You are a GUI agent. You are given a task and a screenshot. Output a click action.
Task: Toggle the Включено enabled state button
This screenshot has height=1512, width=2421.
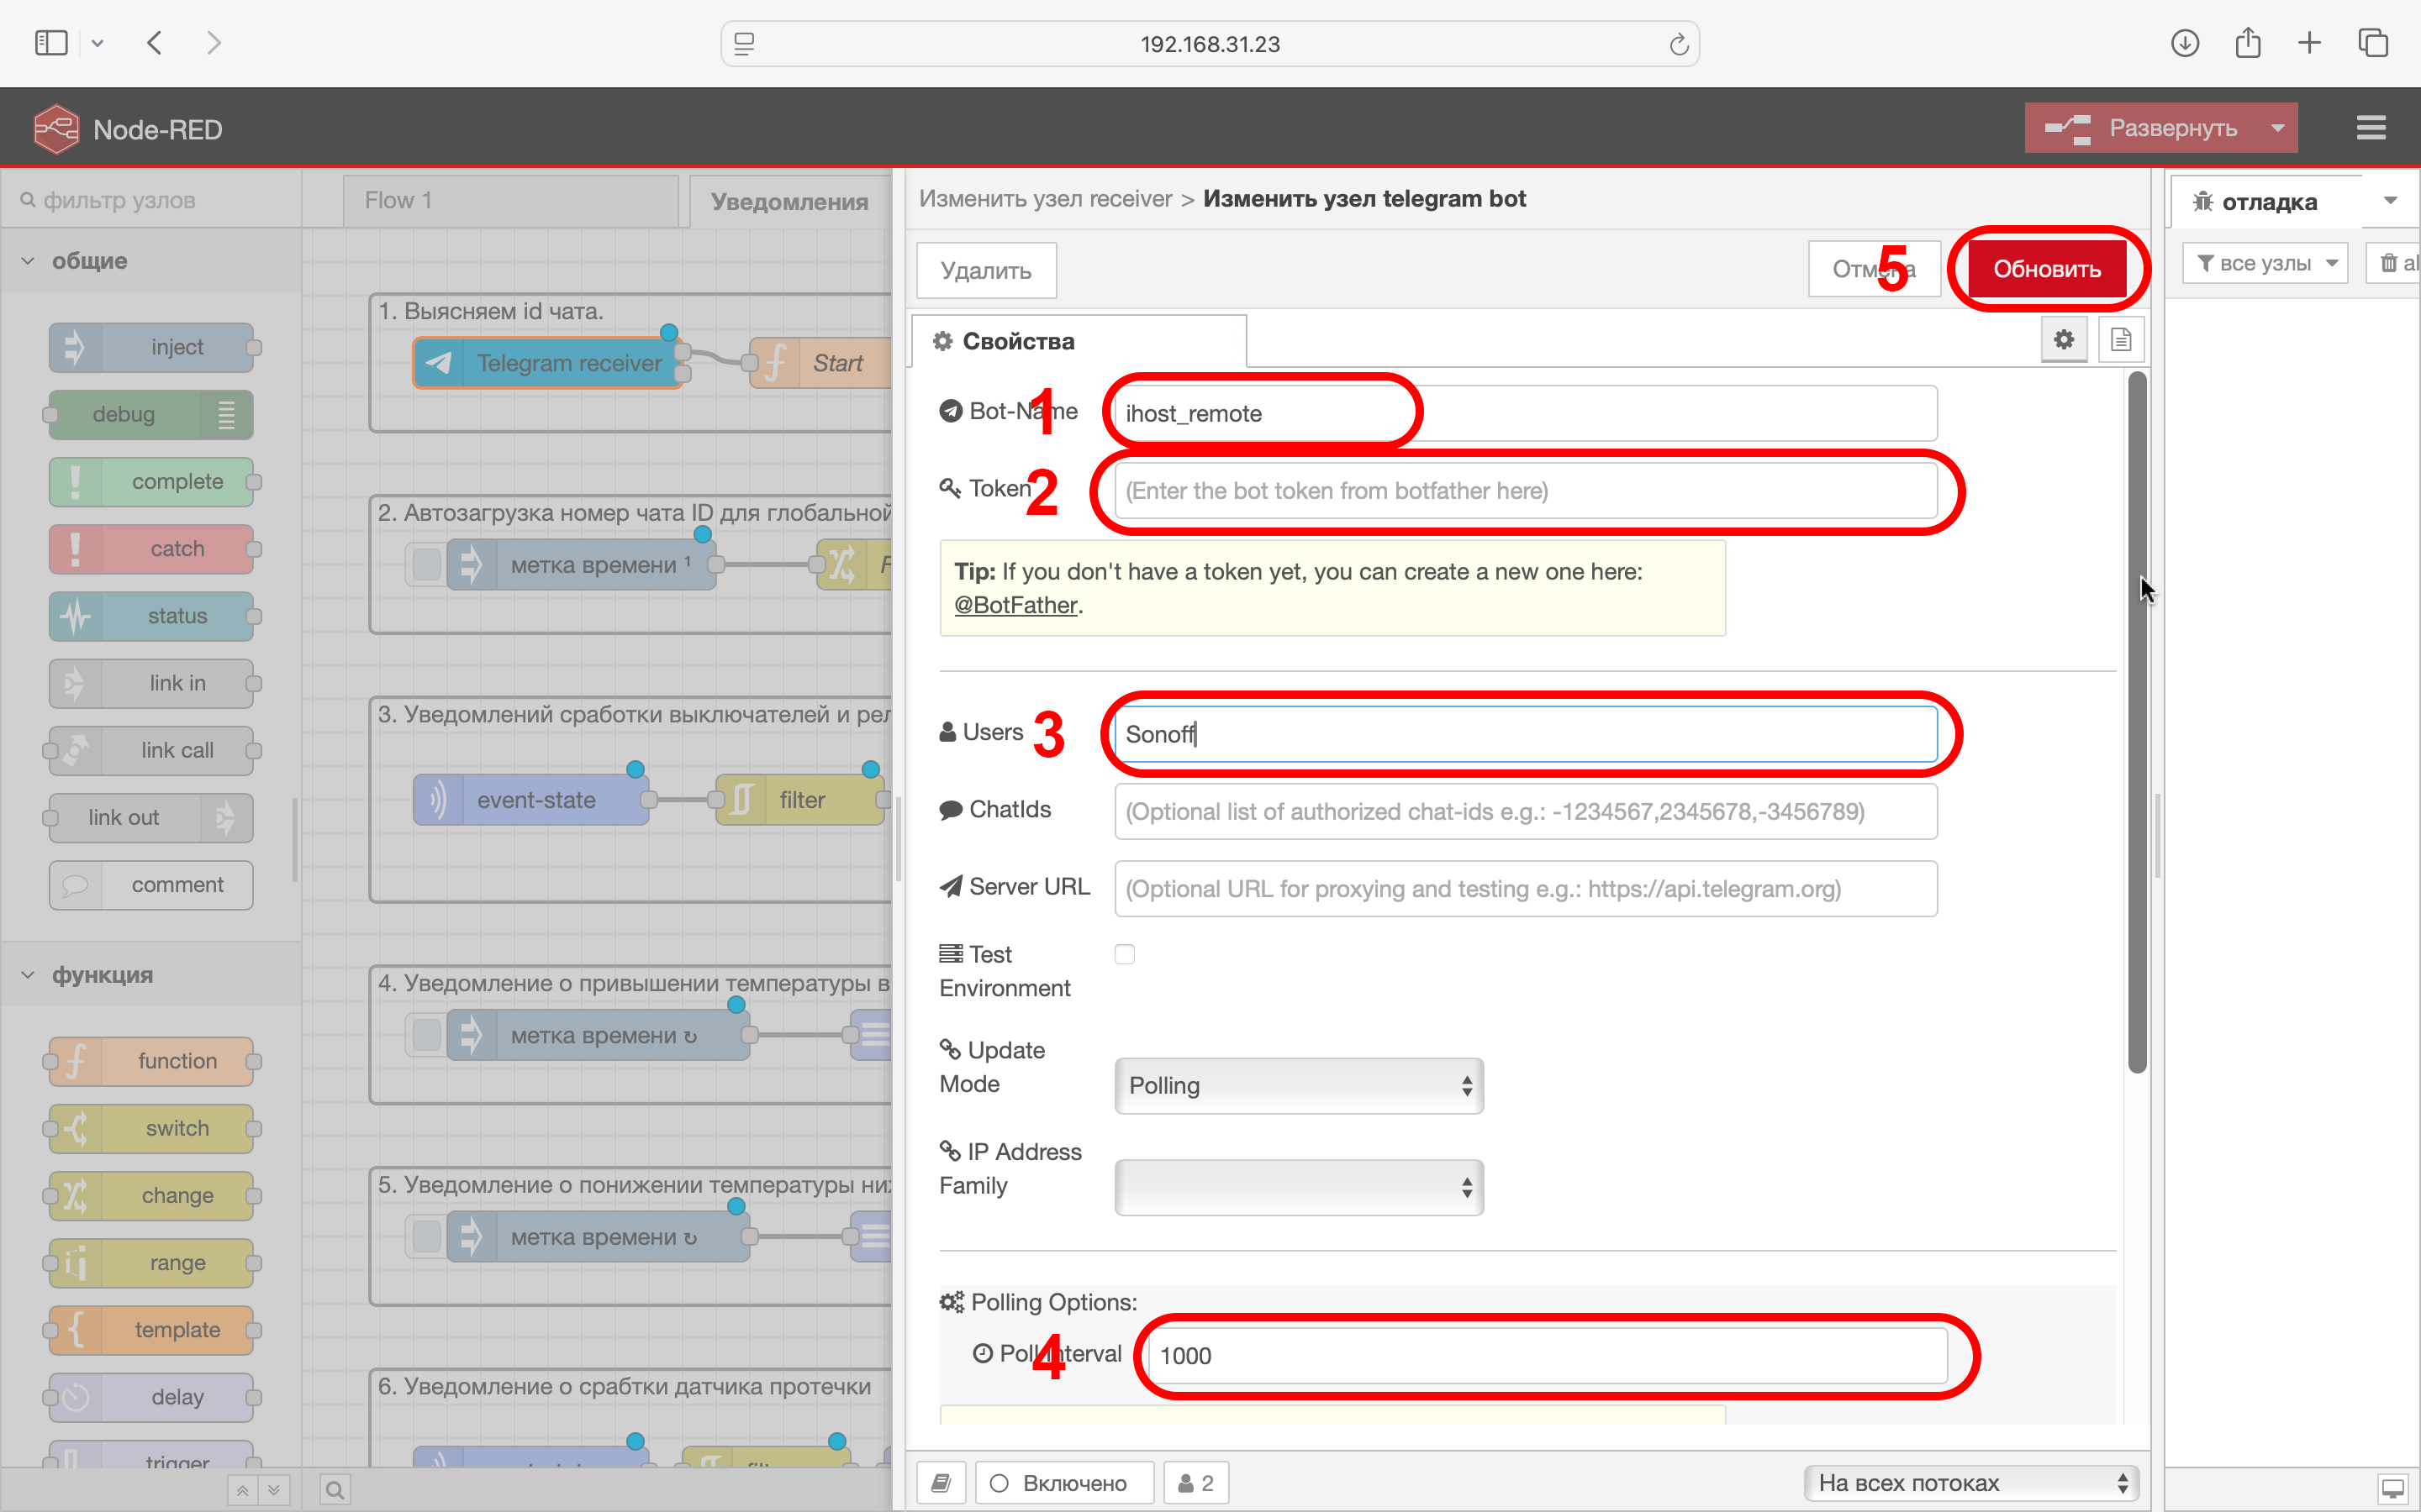pos(1063,1482)
